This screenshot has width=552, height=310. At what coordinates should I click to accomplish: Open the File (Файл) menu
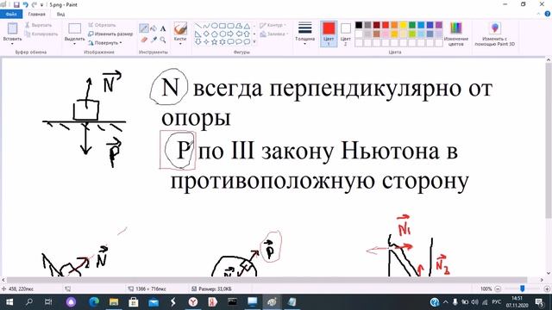[11, 14]
